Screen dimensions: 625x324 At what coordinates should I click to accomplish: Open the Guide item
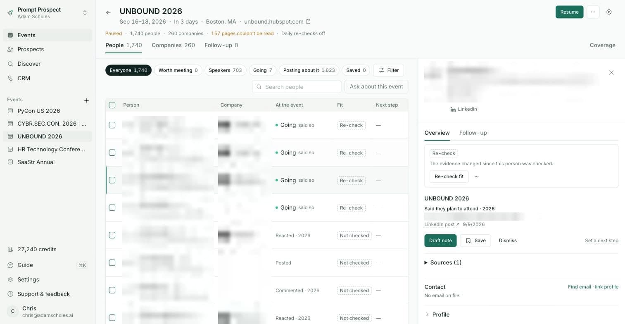pyautogui.click(x=48, y=265)
